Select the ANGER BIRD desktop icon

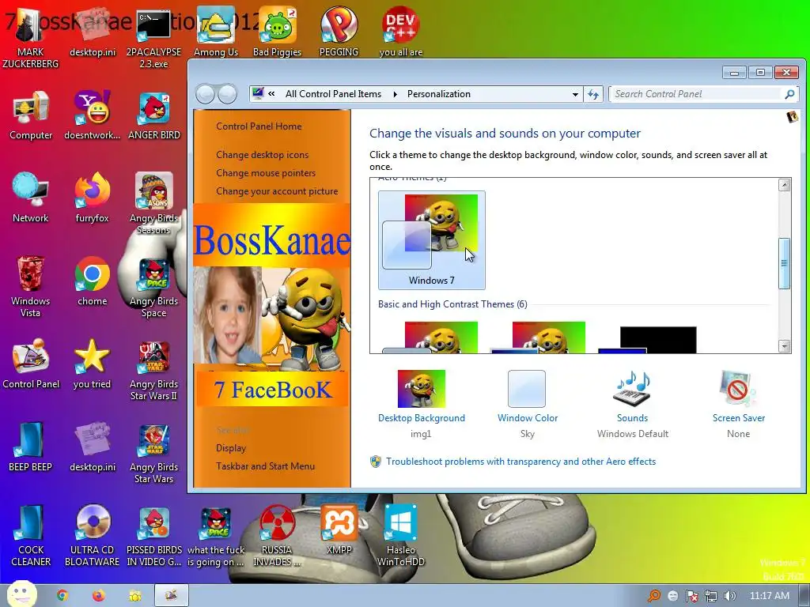pyautogui.click(x=154, y=115)
